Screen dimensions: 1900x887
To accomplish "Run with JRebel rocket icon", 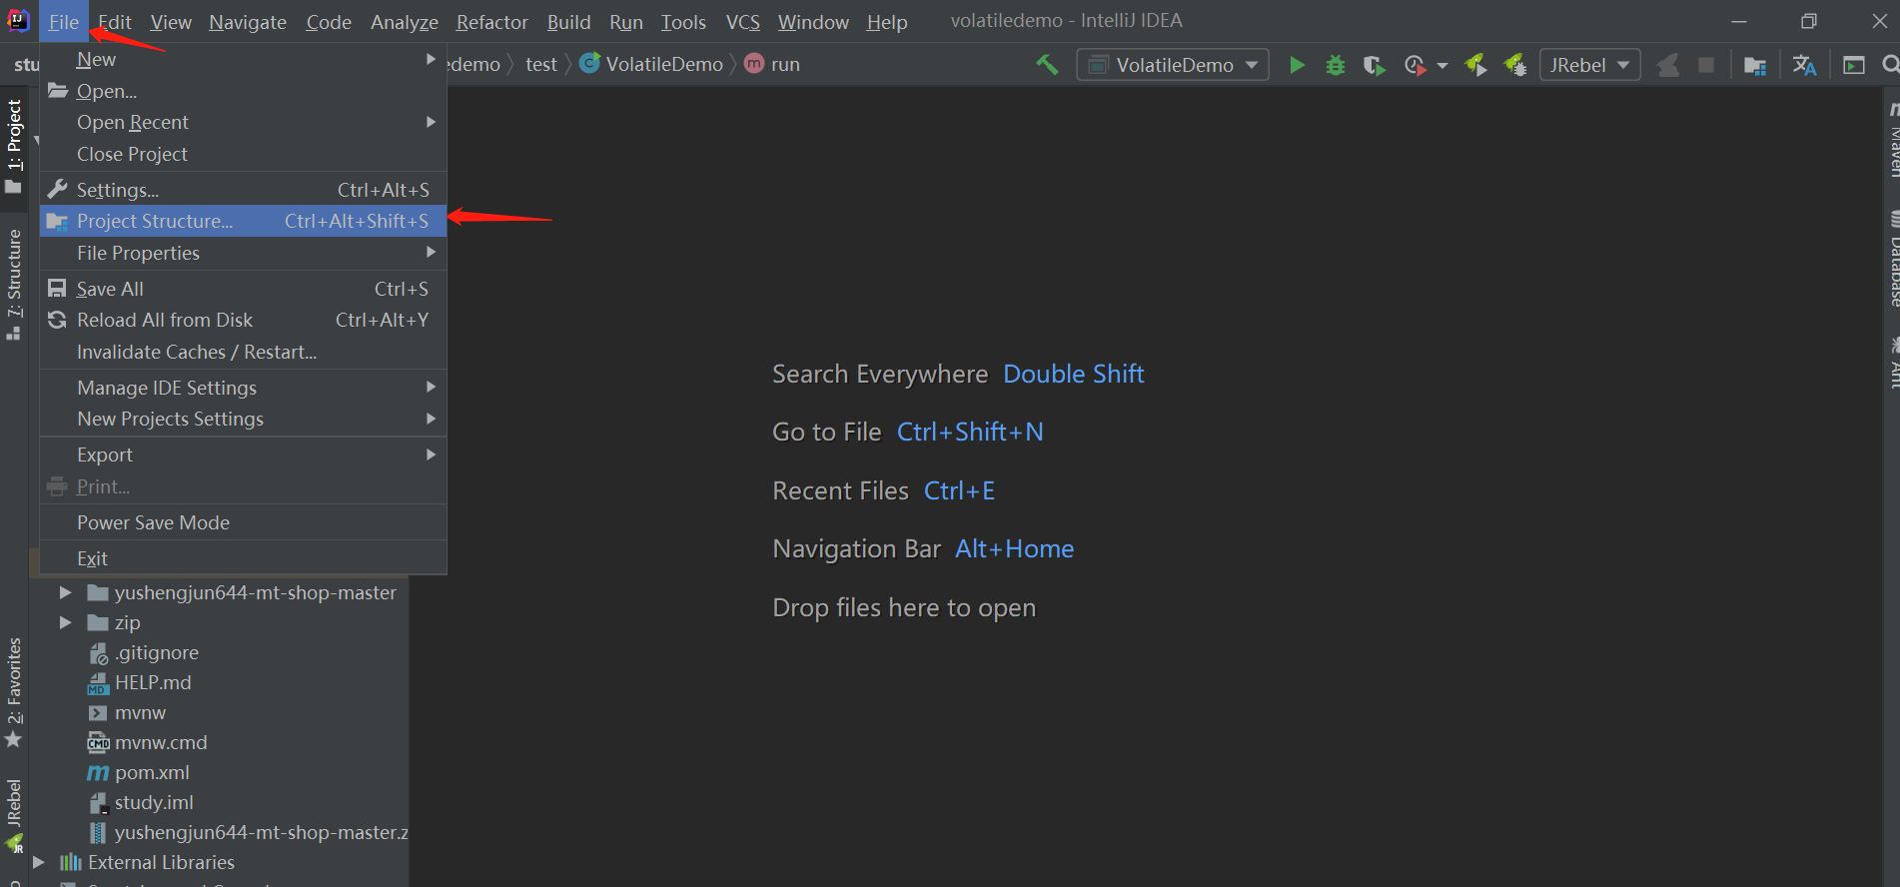I will coord(1475,65).
